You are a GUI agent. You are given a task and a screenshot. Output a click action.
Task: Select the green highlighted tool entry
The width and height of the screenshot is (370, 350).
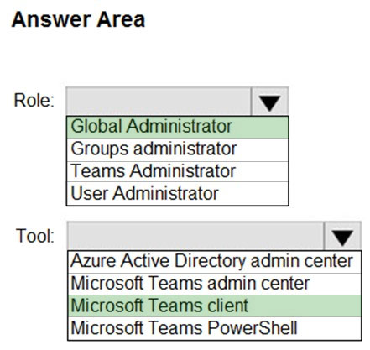tap(215, 306)
